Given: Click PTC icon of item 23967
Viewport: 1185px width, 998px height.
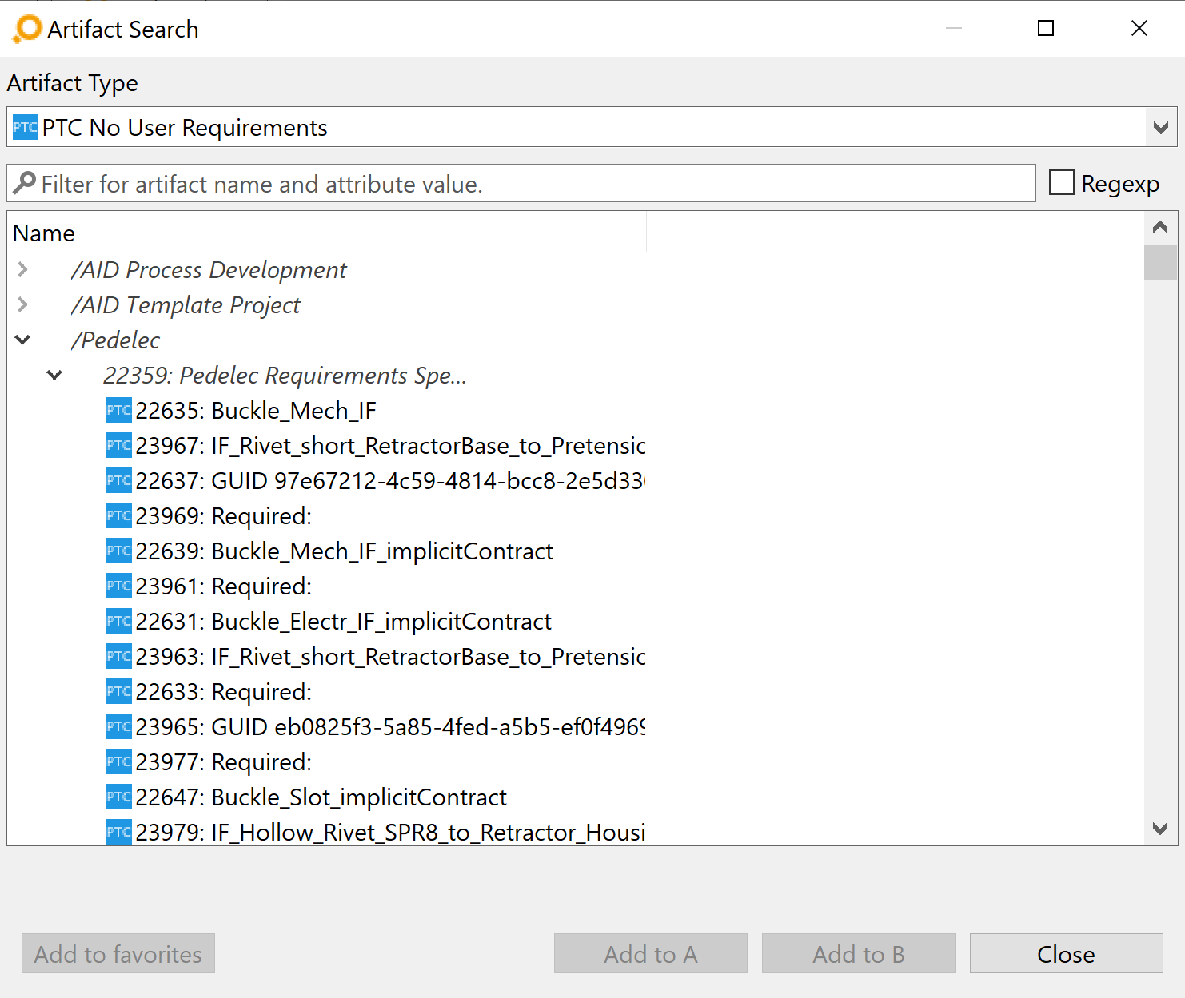Looking at the screenshot, I should coord(119,445).
